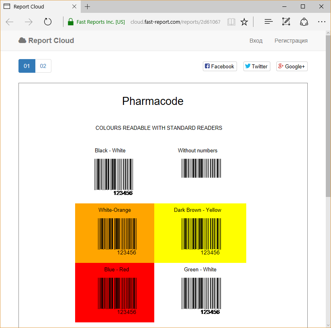This screenshot has height=328, width=331.
Task: Refresh the page with reload icon
Action: pos(48,22)
